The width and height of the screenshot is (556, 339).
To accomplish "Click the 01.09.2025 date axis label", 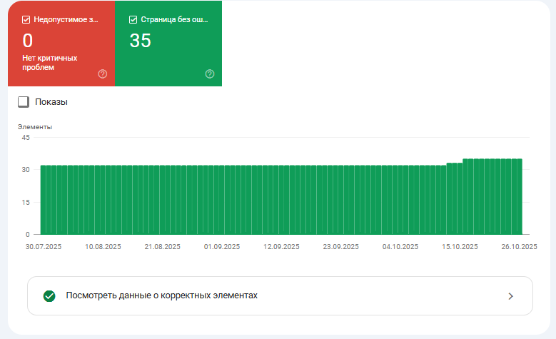I will click(222, 246).
